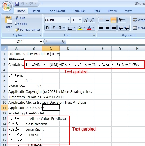Open the Insert ribbon tab

36,11
